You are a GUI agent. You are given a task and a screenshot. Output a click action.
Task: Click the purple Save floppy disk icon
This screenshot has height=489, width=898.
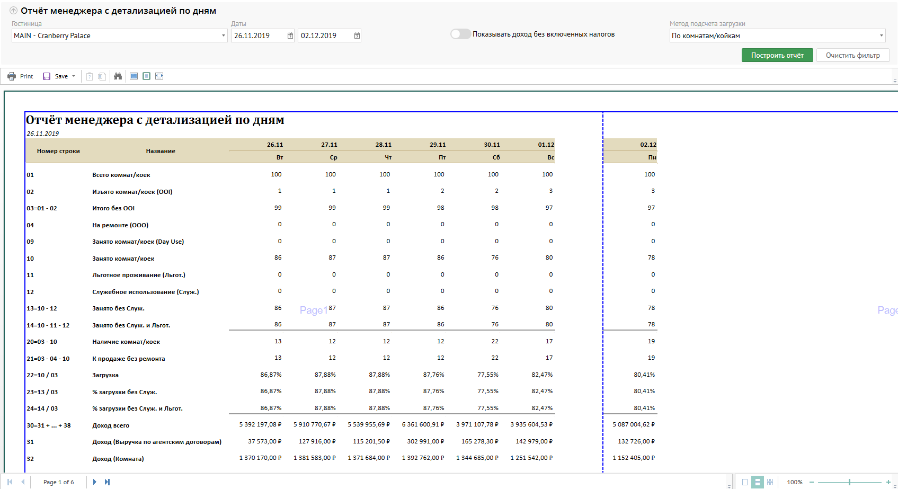click(47, 76)
